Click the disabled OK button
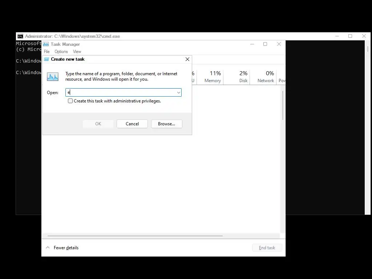 point(98,124)
